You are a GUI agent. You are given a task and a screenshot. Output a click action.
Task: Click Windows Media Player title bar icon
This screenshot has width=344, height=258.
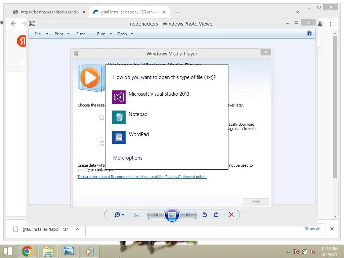tap(76, 53)
